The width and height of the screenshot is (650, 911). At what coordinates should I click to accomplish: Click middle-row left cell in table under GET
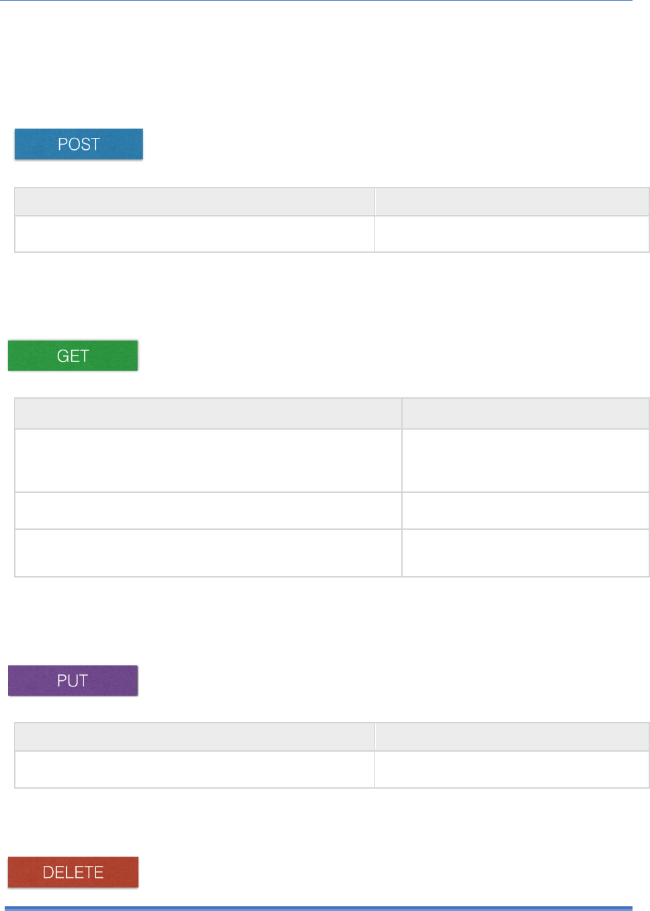point(208,511)
